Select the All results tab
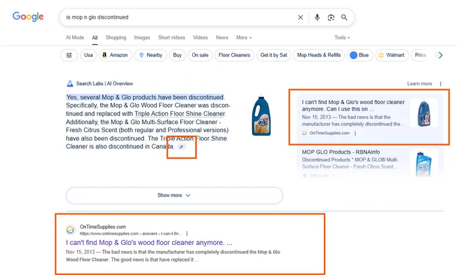457x275 pixels. point(95,38)
